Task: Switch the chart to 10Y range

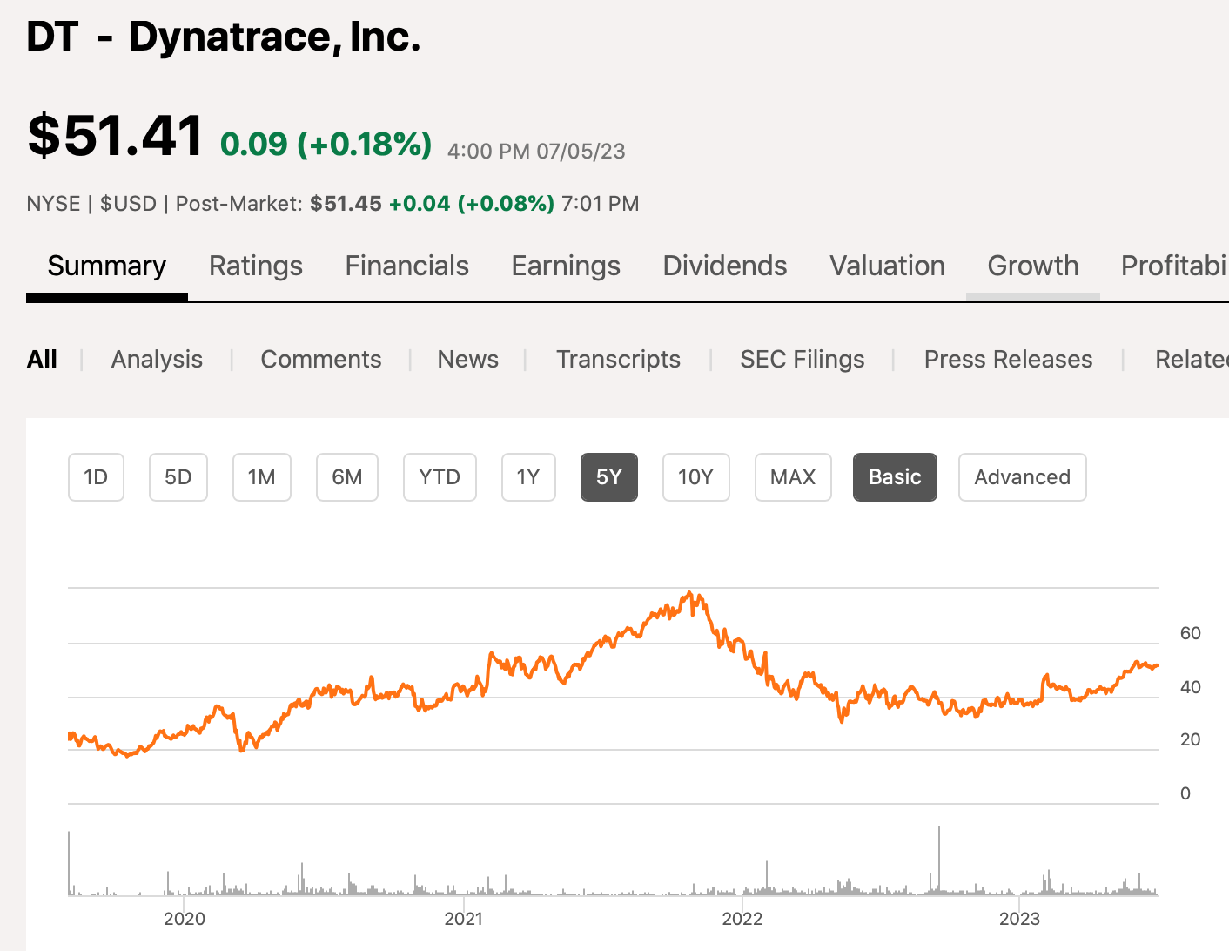Action: tap(695, 477)
